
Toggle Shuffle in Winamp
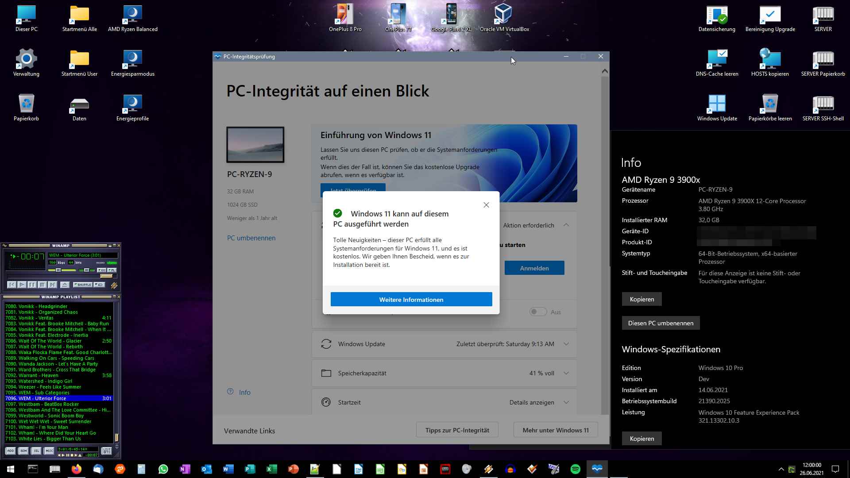coord(83,285)
